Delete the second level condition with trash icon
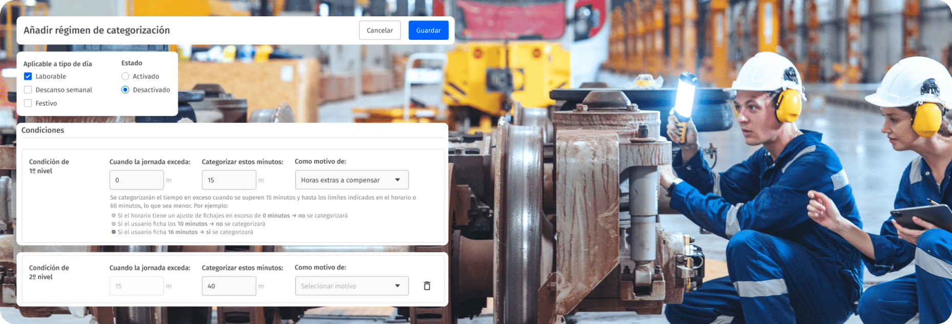 coord(427,286)
